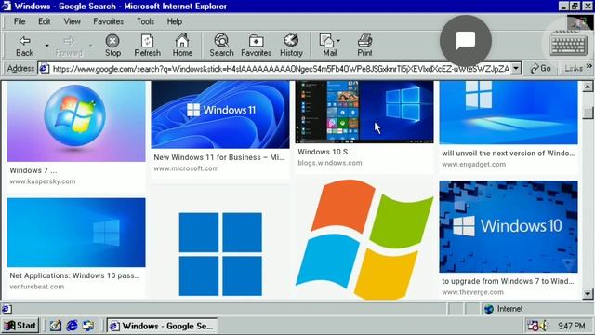The width and height of the screenshot is (595, 335).
Task: Click the Net Applications Windows 10 thumbnail
Action: click(76, 232)
